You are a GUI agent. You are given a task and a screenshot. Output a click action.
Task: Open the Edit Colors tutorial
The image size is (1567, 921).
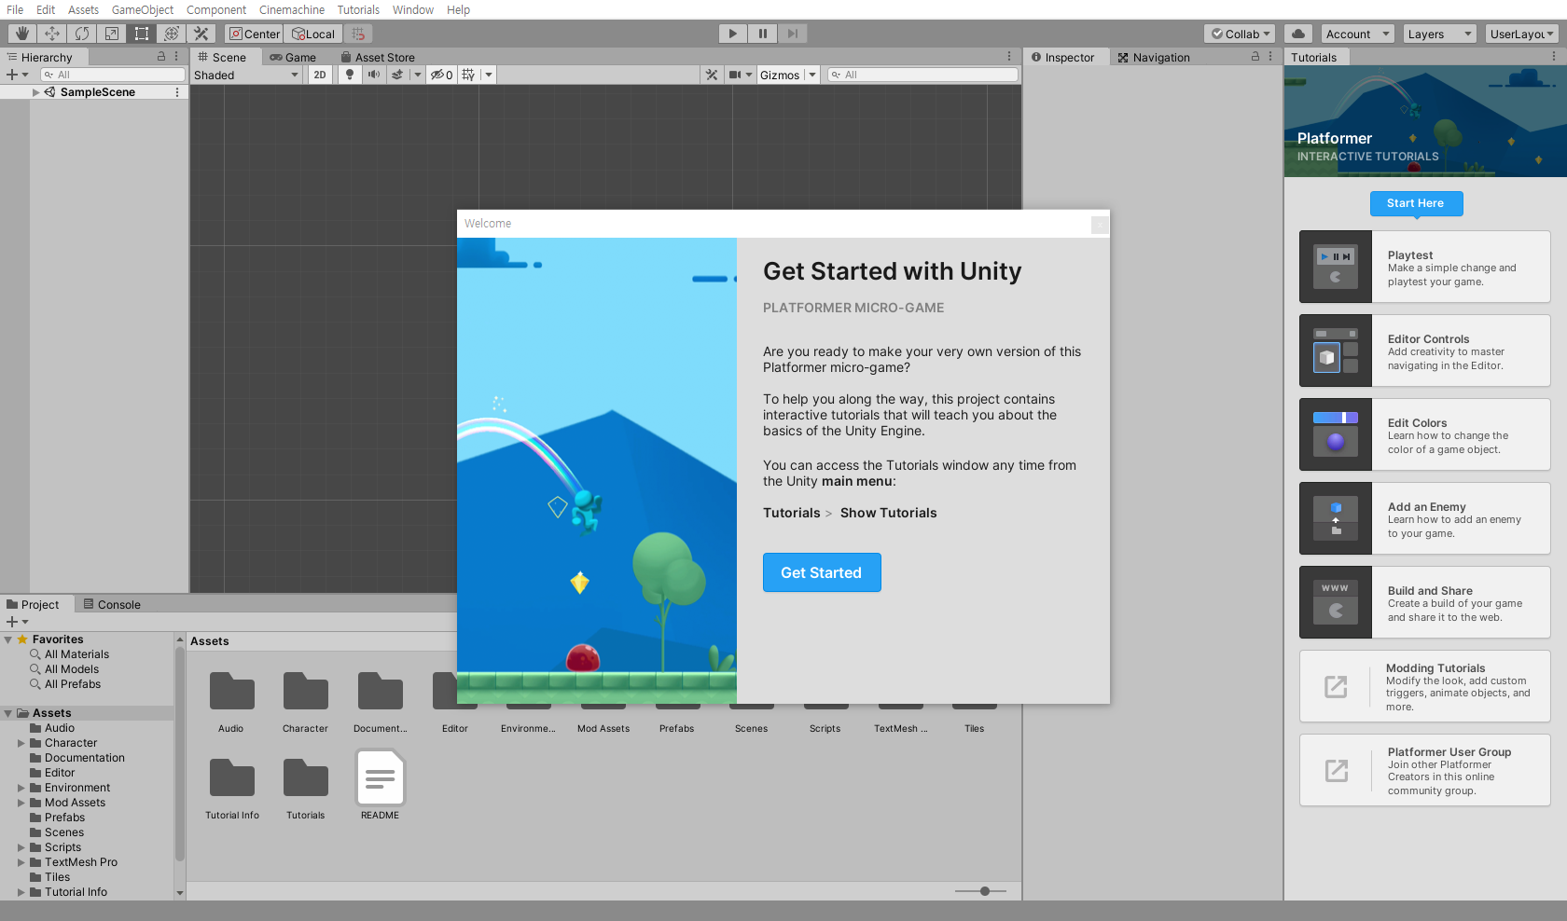[x=1424, y=434]
